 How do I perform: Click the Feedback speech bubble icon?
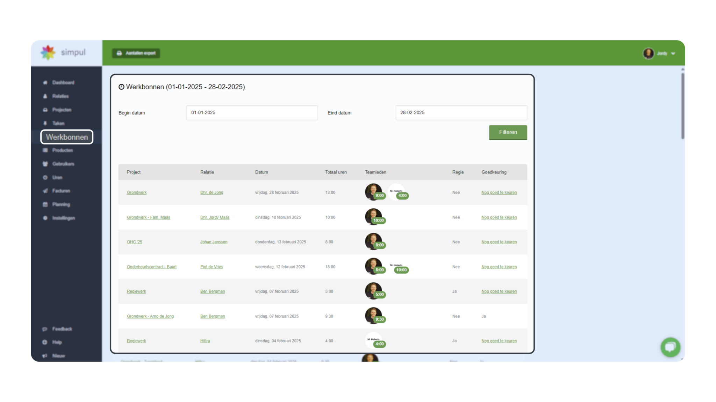[x=45, y=329]
